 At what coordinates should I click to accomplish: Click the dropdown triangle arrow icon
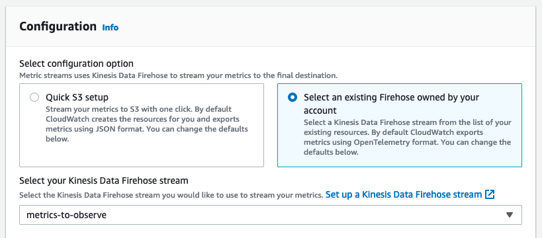pyautogui.click(x=509, y=215)
